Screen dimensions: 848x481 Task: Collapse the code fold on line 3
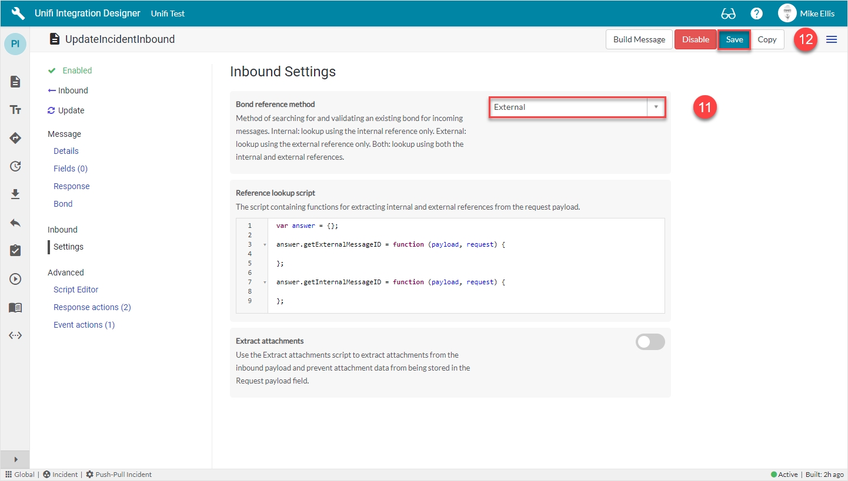click(x=265, y=244)
